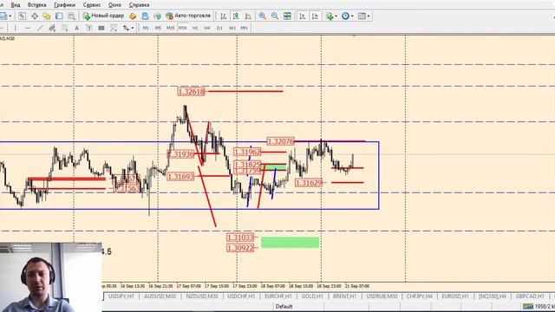The width and height of the screenshot is (555, 312).
Task: Open the Navigator star-folder icon
Action: point(47,16)
